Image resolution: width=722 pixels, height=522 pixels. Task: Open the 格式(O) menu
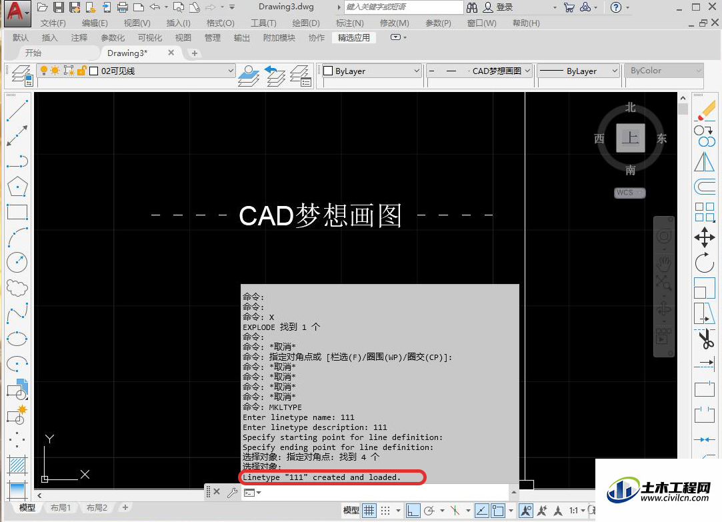(x=220, y=23)
